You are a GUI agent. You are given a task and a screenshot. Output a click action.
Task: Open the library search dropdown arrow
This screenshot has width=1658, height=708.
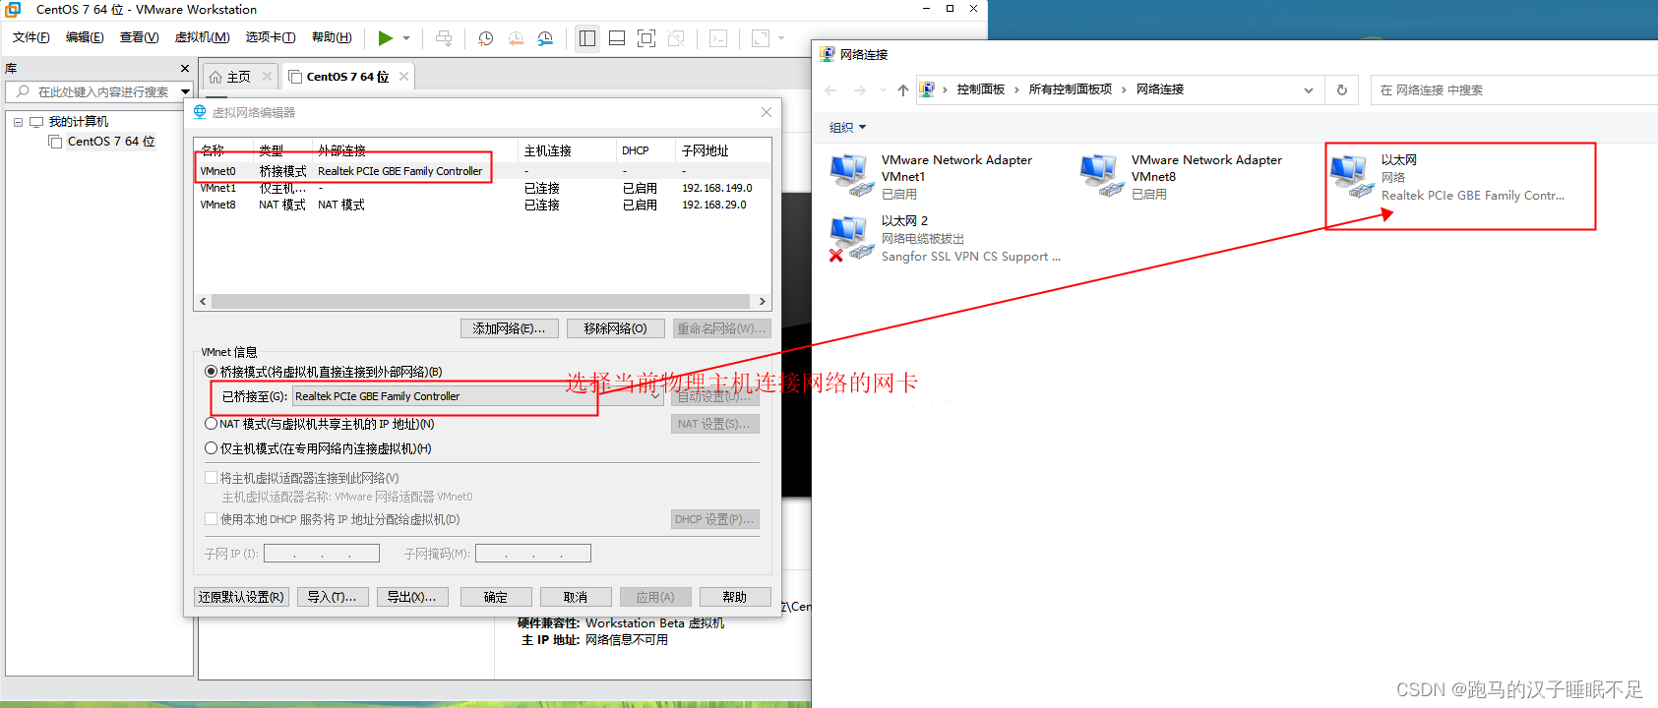185,91
